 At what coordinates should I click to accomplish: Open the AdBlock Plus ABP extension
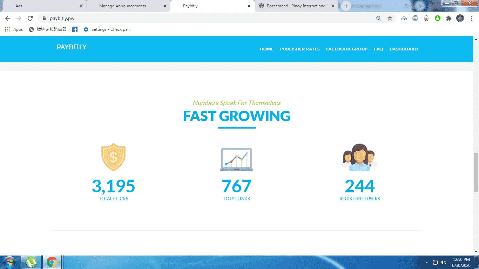pyautogui.click(x=415, y=18)
